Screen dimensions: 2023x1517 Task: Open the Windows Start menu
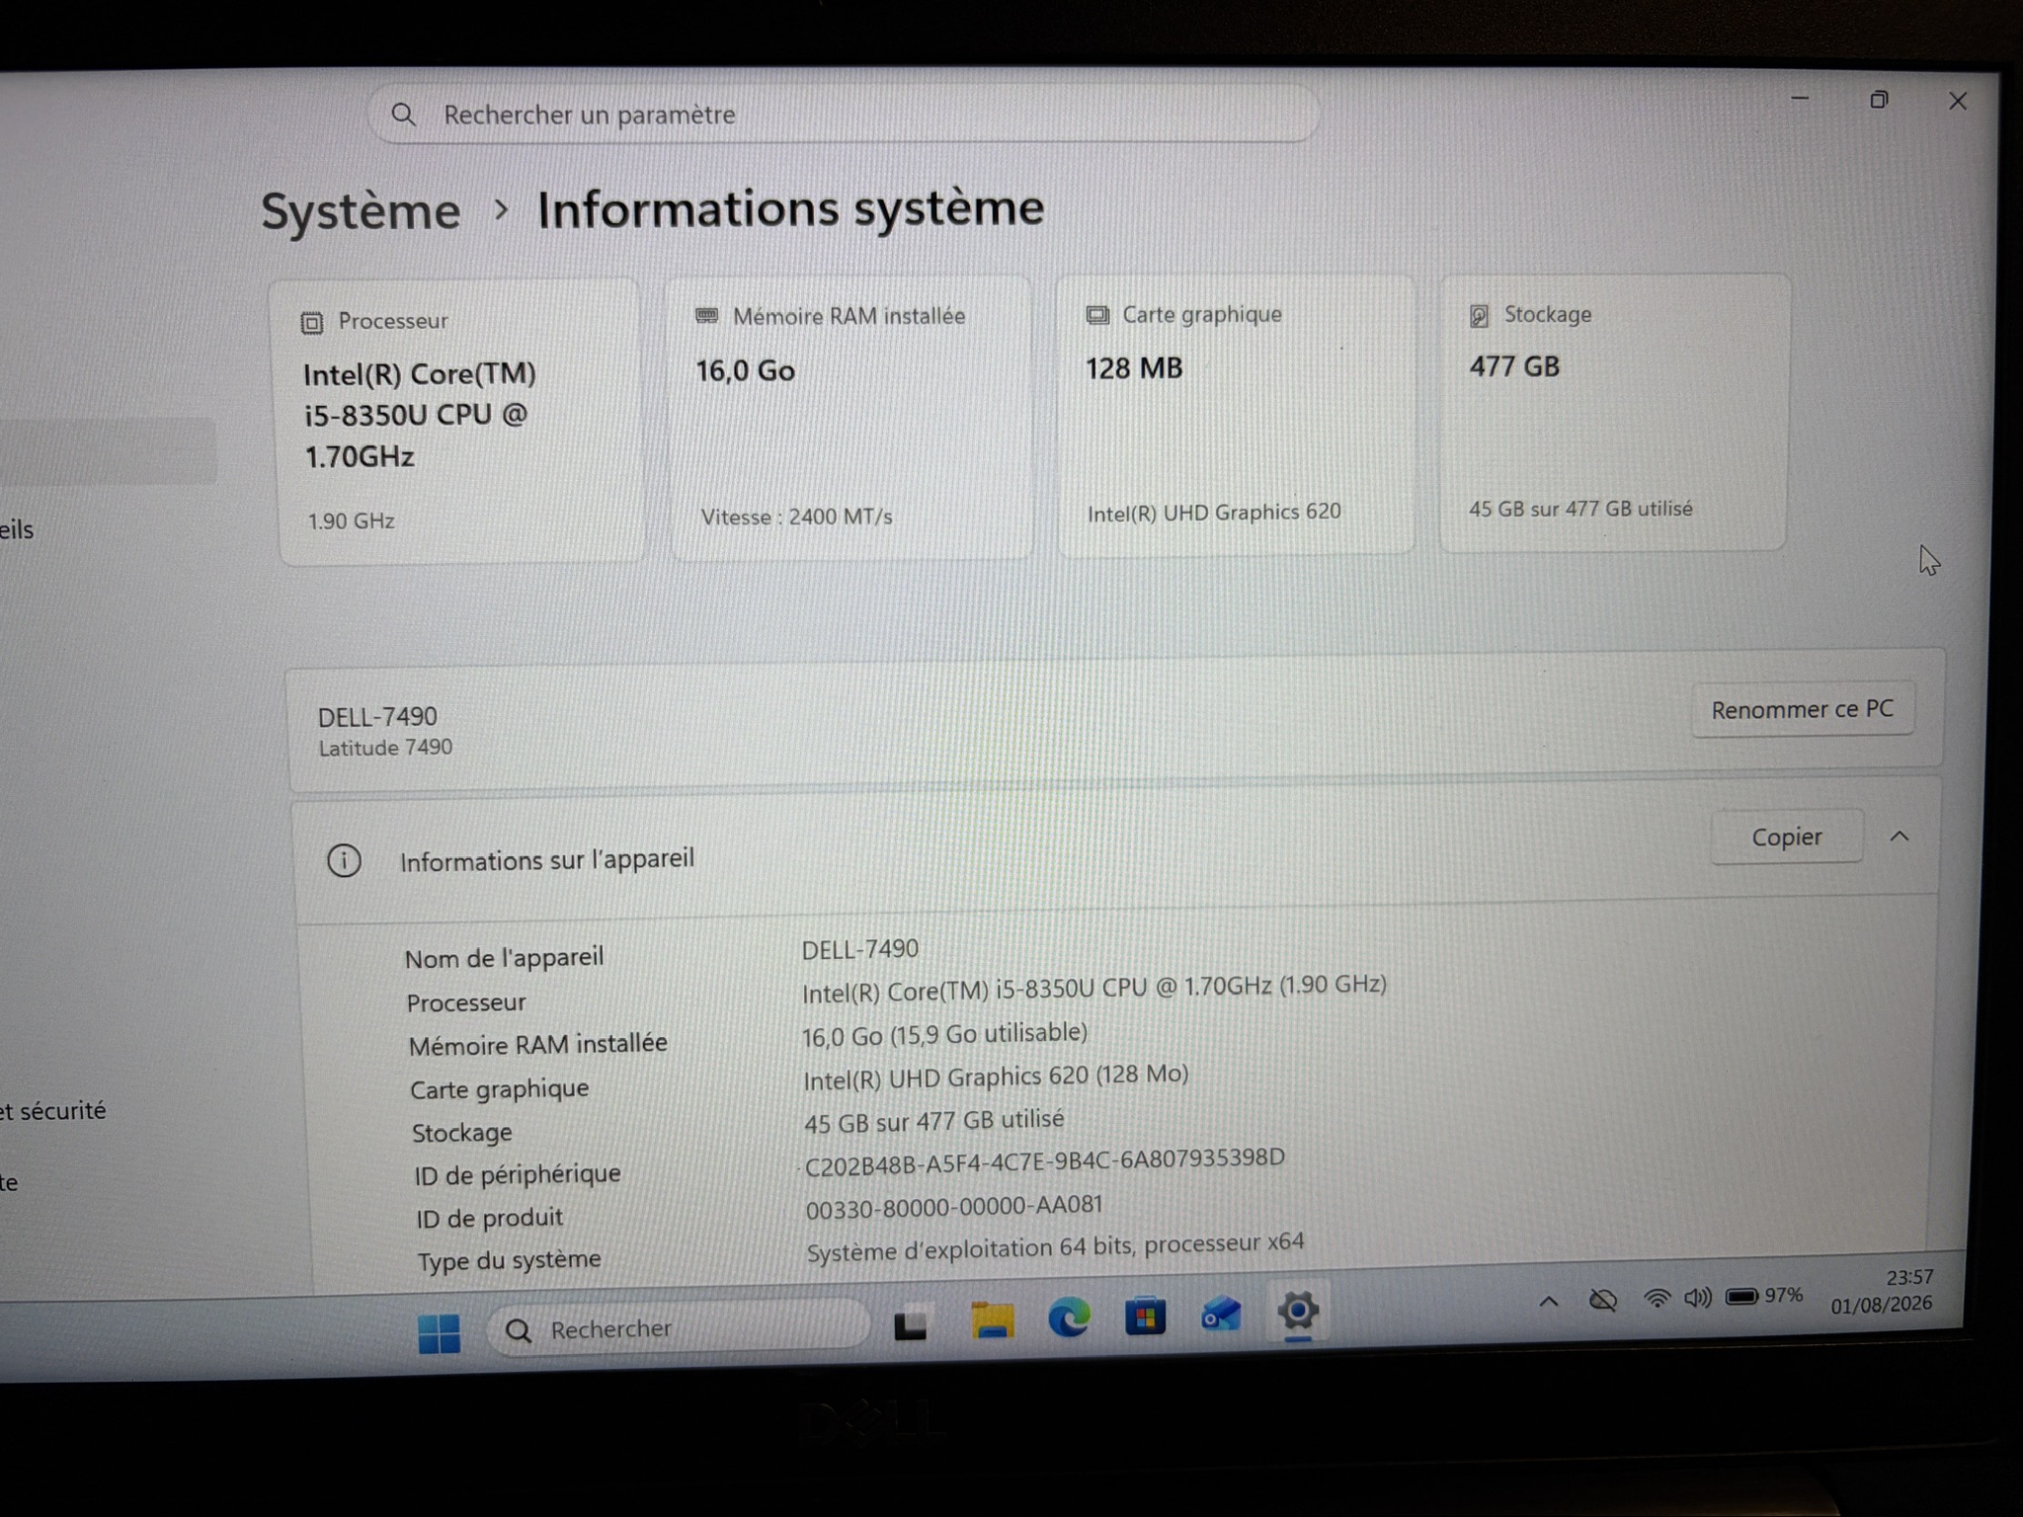click(439, 1333)
